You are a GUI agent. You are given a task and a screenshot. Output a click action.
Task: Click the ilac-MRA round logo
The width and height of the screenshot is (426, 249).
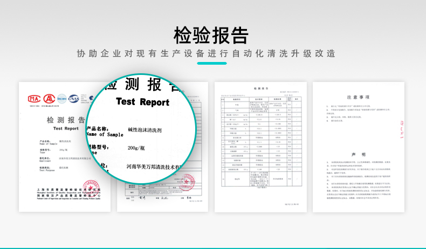pos(61,99)
